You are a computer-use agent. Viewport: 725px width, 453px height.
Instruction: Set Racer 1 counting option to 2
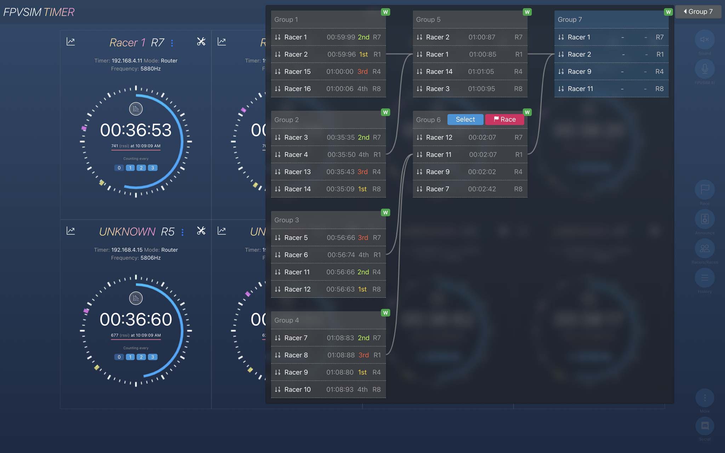point(141,168)
